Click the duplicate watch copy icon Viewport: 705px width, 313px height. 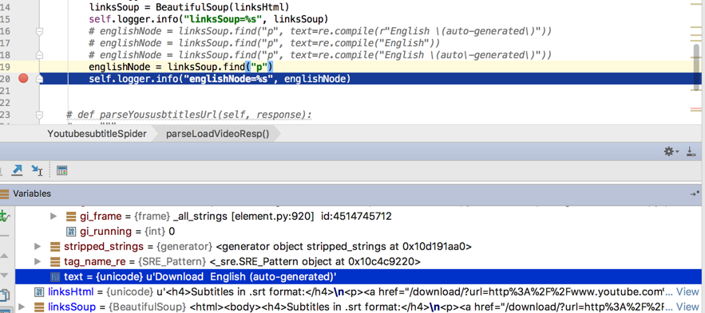[5, 295]
